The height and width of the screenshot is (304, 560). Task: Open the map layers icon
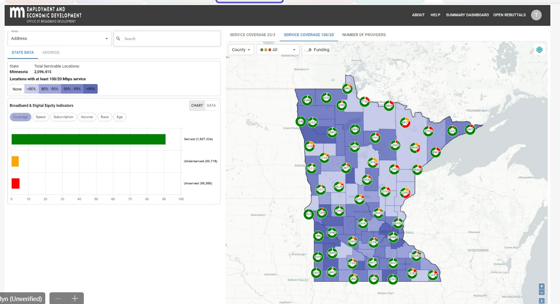tap(539, 50)
